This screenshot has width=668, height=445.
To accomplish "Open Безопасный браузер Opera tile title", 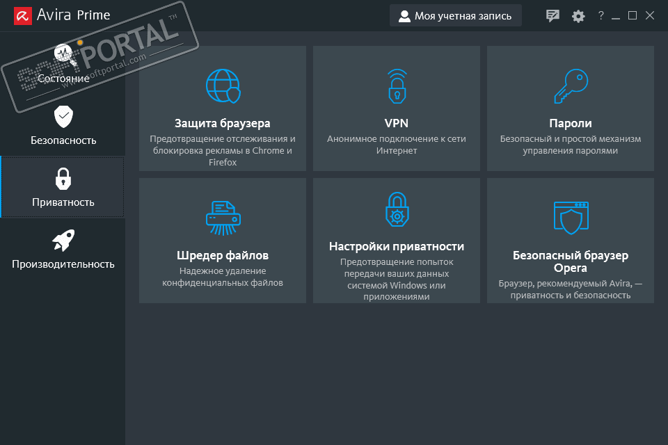I will (571, 261).
